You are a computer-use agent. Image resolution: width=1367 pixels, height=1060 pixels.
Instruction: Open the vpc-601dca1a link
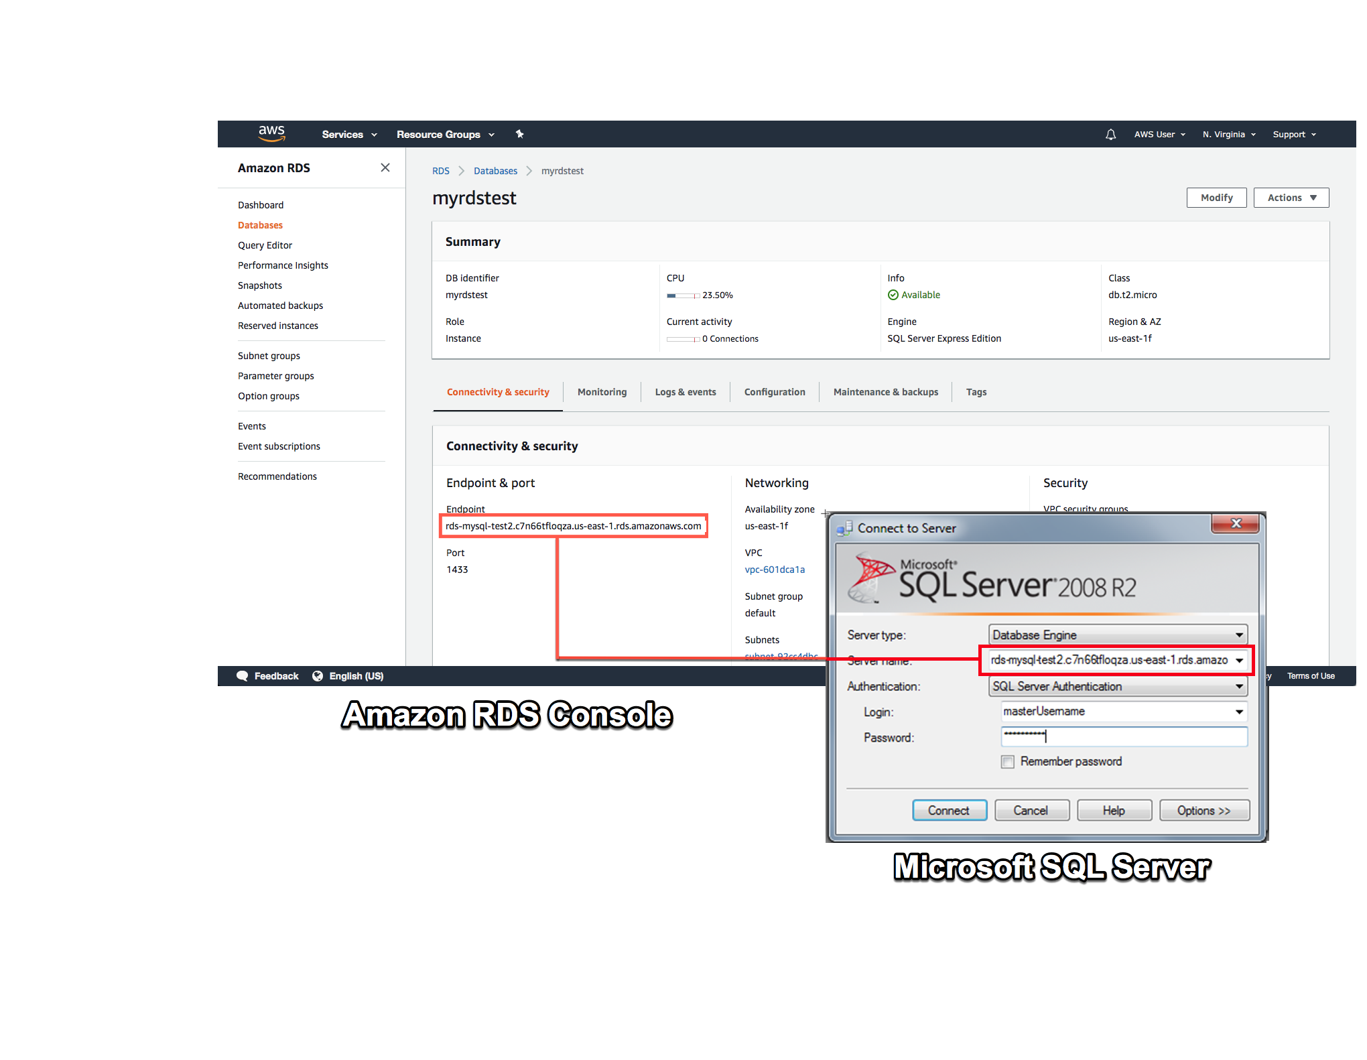[775, 569]
